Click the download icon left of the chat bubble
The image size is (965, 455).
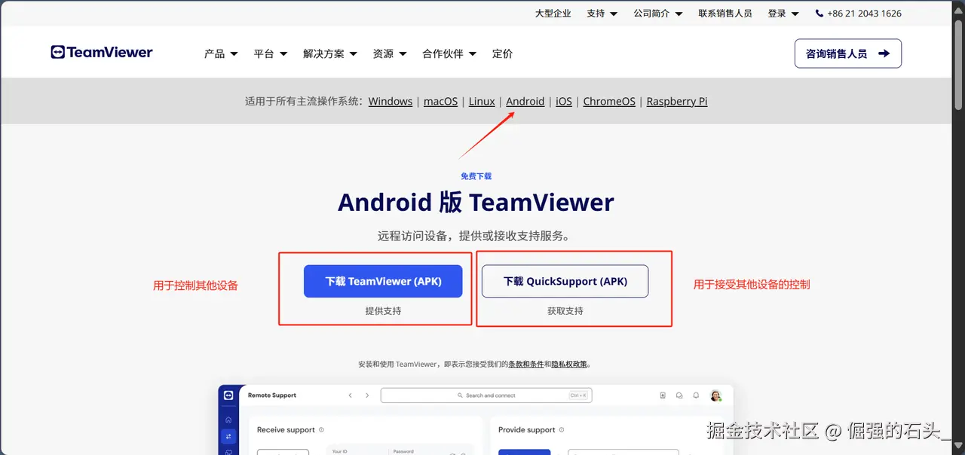pos(663,395)
